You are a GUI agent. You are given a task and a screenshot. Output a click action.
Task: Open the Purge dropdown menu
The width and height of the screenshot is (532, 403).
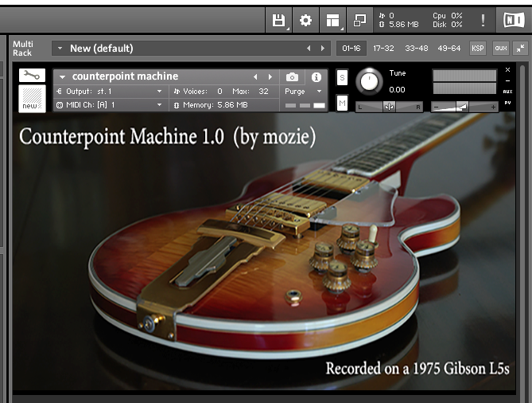303,92
